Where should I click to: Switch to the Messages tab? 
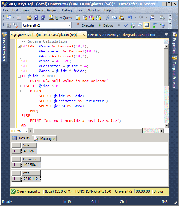tap(45, 138)
